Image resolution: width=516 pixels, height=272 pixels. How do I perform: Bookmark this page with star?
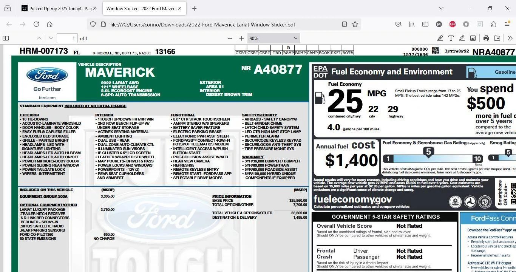[355, 24]
